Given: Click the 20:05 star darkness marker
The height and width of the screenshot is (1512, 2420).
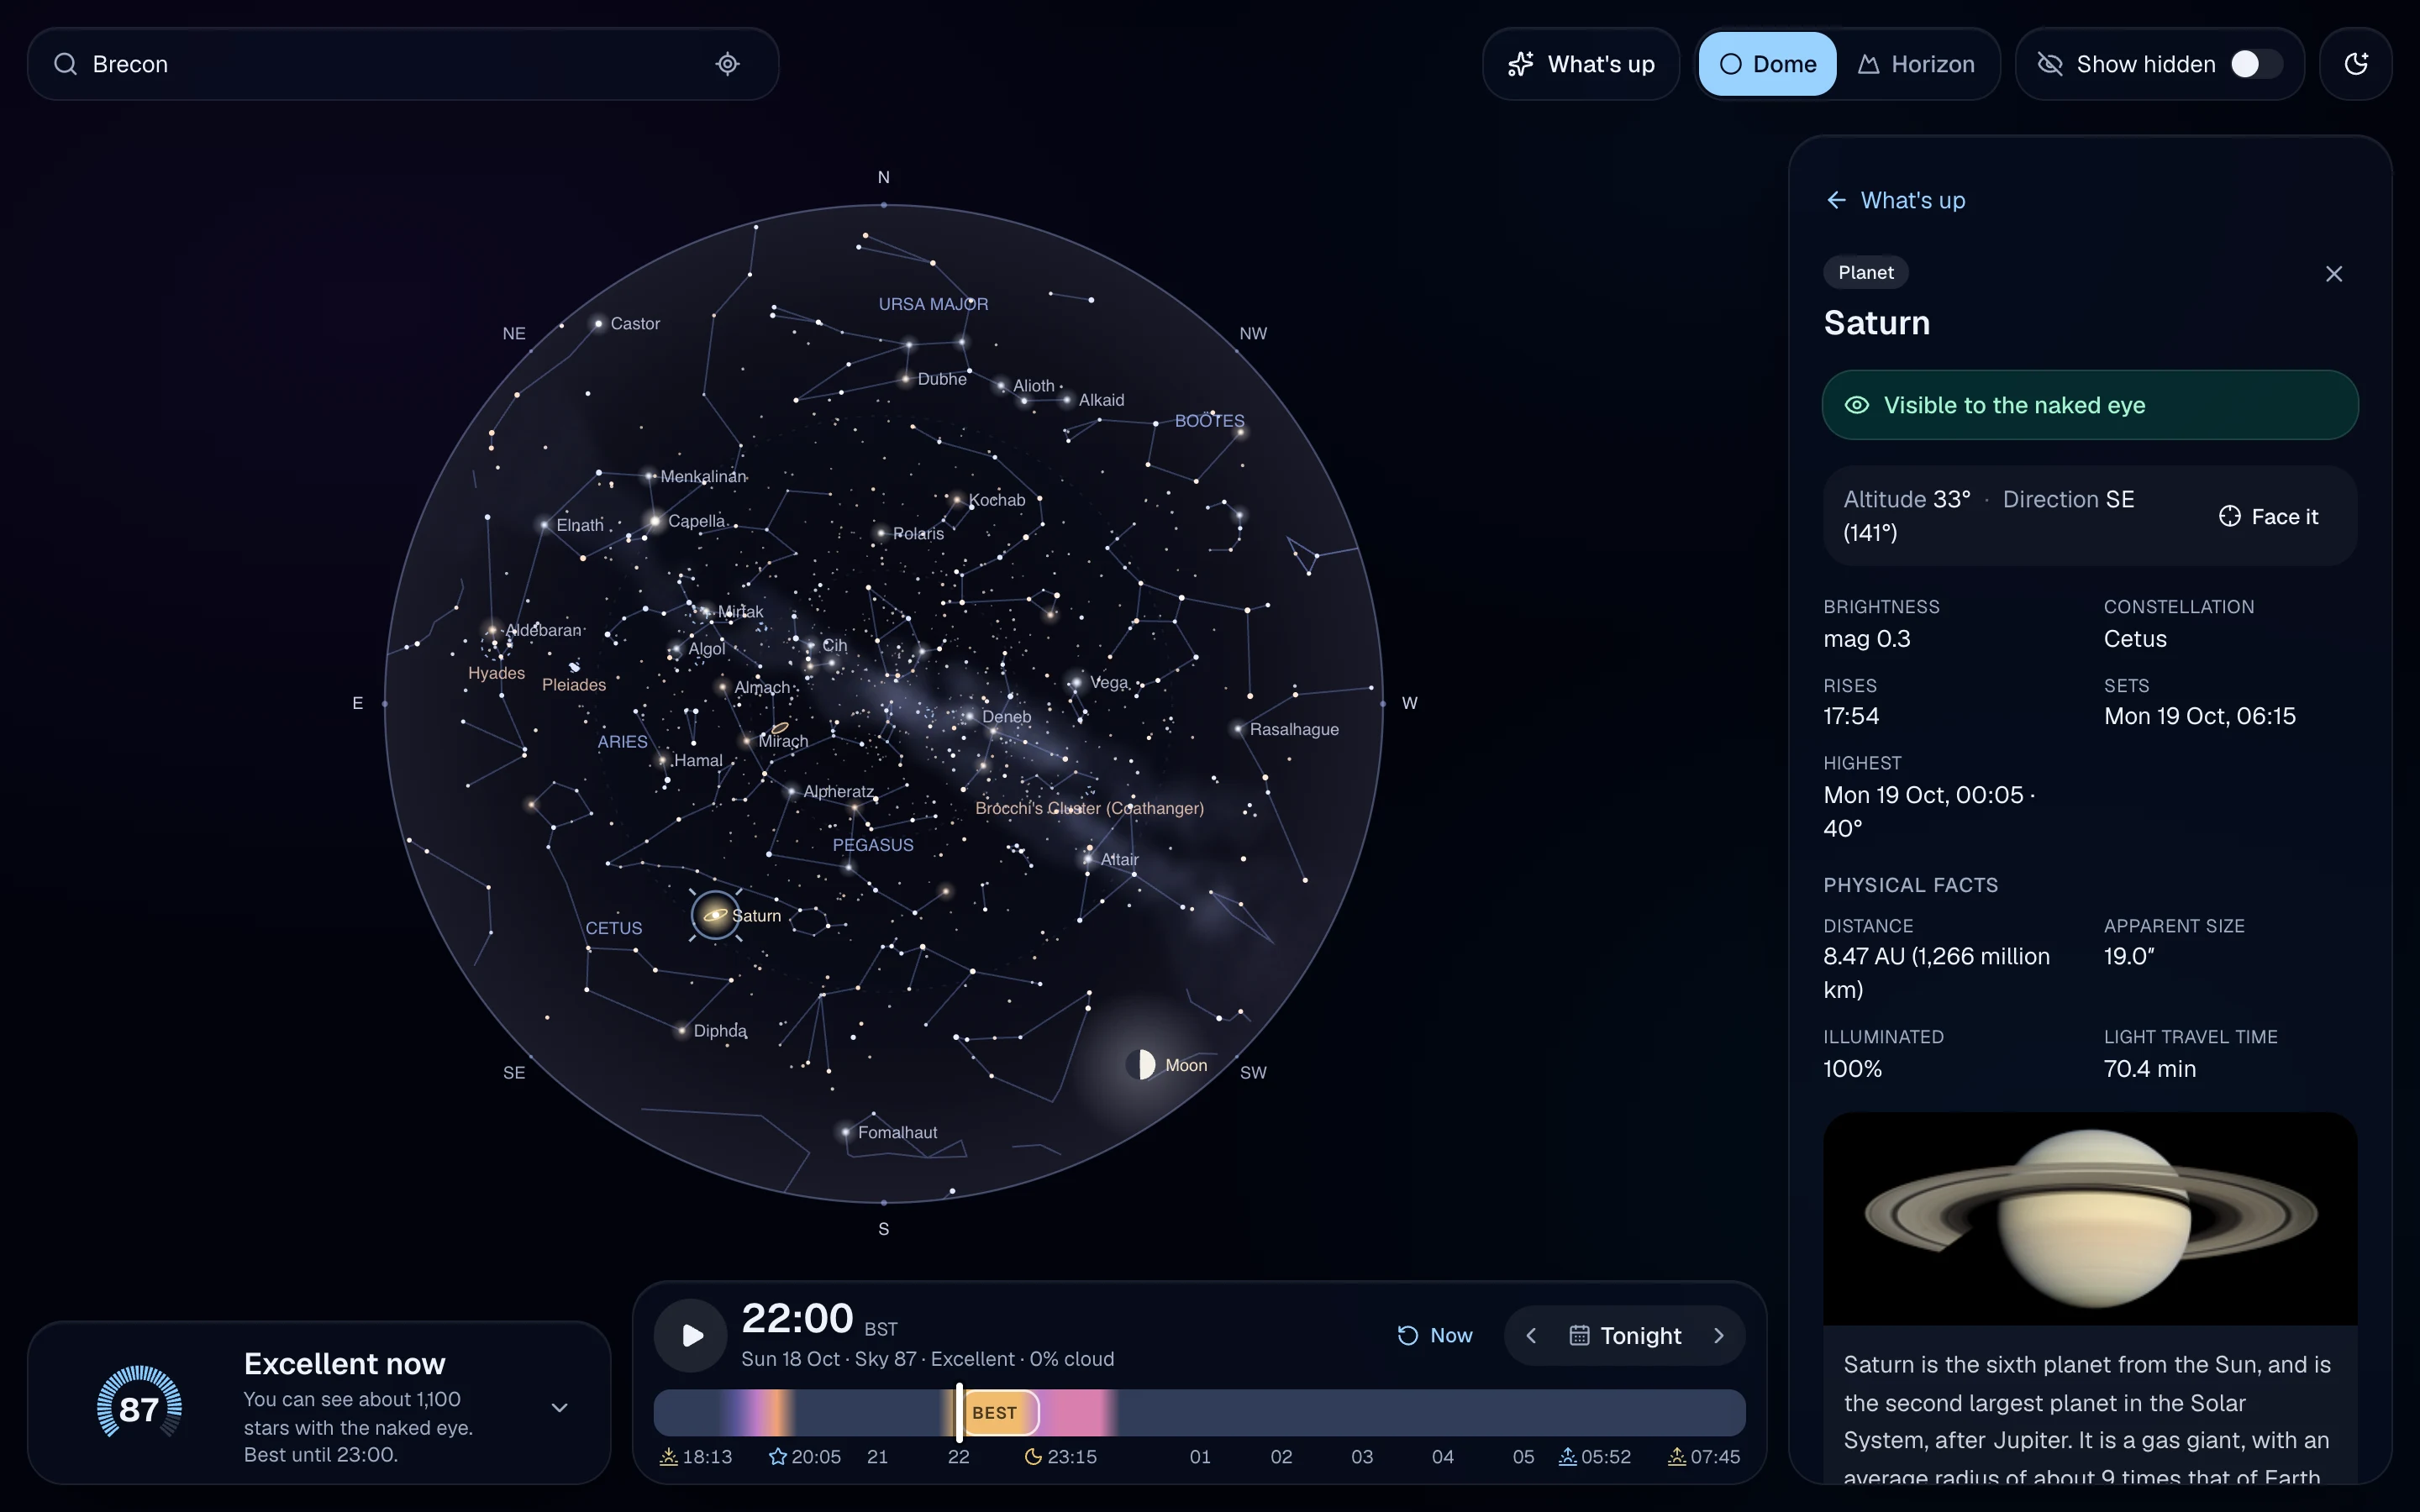Looking at the screenshot, I should point(805,1457).
